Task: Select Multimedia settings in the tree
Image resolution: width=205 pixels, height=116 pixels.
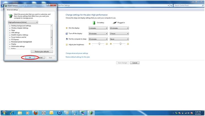Action: [18, 46]
